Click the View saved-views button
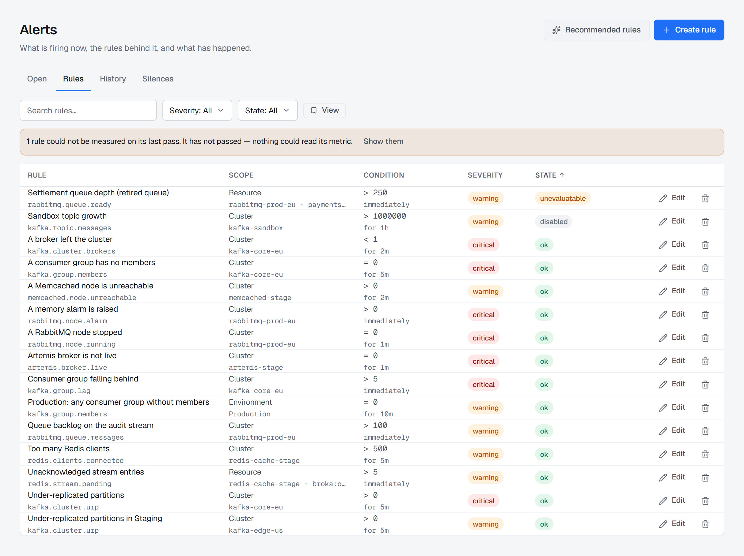 324,110
